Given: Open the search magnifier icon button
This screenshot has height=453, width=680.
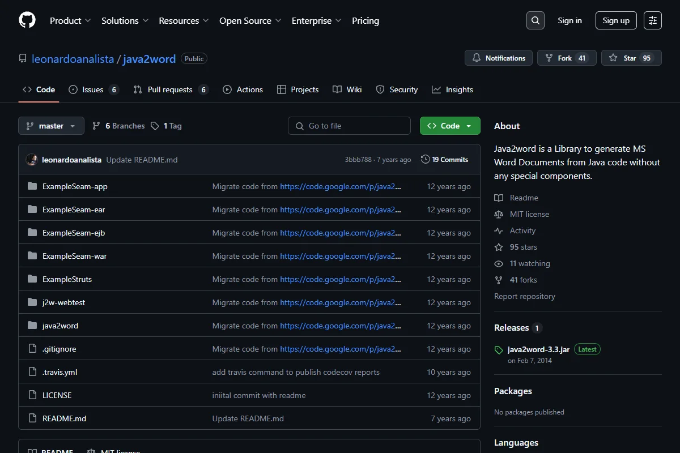Looking at the screenshot, I should pyautogui.click(x=535, y=20).
